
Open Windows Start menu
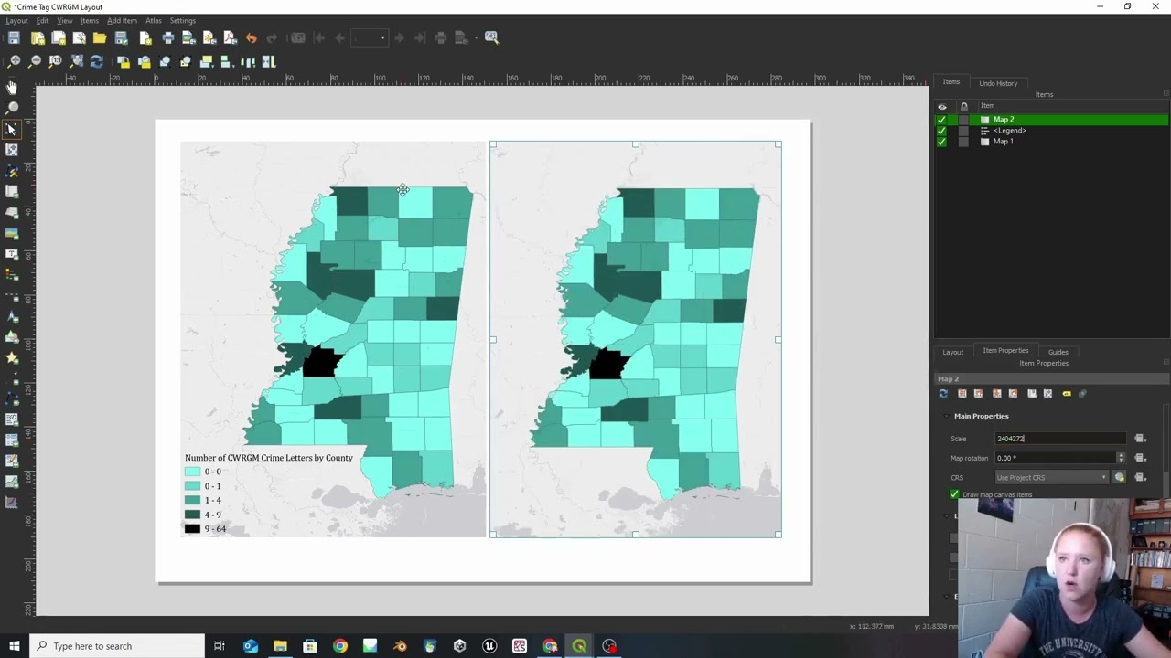pos(15,646)
